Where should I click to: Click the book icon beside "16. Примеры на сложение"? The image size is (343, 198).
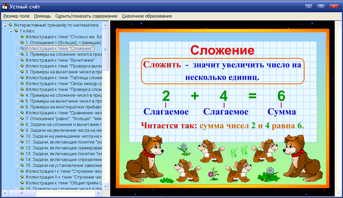tap(22, 189)
